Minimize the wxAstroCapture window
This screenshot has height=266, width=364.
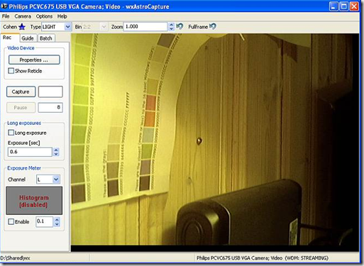[x=333, y=6]
